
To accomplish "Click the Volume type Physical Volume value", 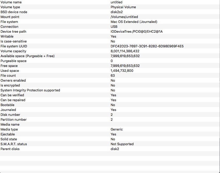I will click(123, 7).
